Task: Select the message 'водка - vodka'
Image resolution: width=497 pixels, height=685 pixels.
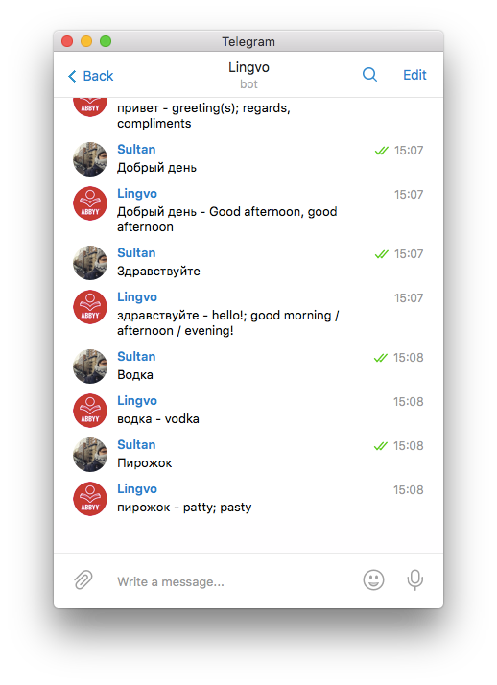Action: pyautogui.click(x=158, y=419)
